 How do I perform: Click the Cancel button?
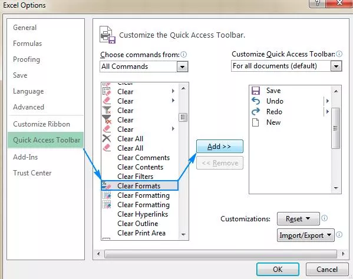[x=327, y=269]
